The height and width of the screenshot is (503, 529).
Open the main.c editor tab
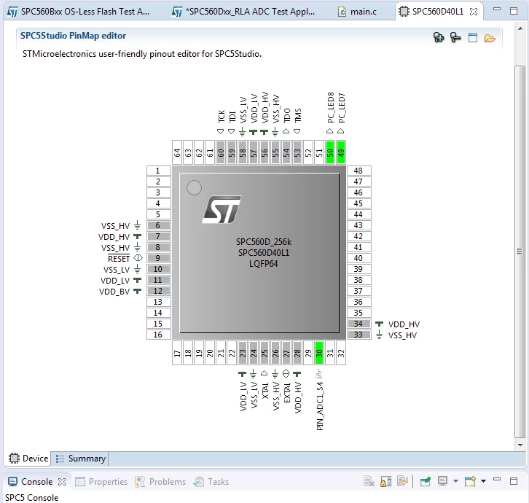pyautogui.click(x=357, y=12)
